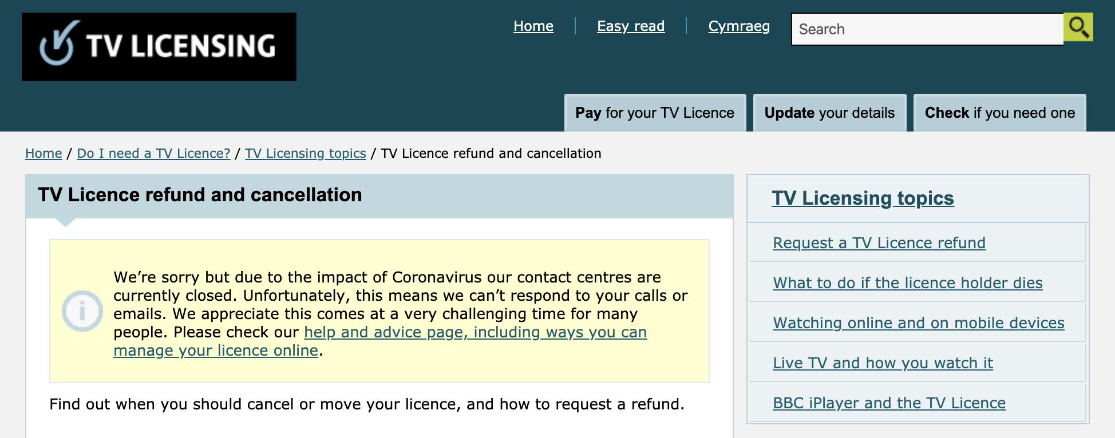Open Live TV and how you watch it
The height and width of the screenshot is (438, 1115).
pos(883,363)
